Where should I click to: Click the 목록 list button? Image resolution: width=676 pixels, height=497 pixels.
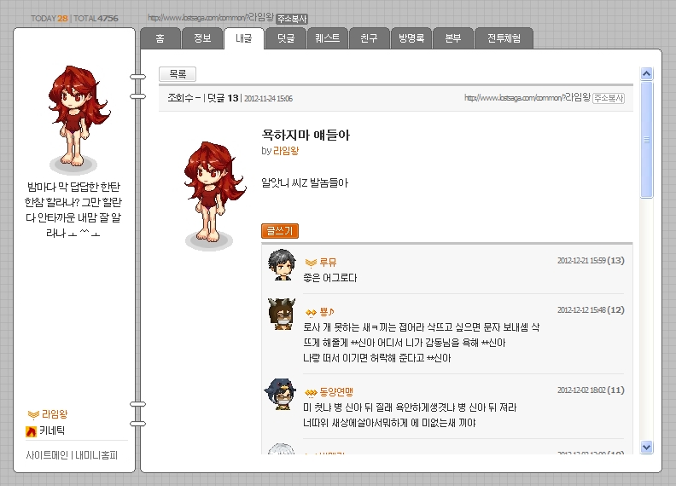point(178,74)
